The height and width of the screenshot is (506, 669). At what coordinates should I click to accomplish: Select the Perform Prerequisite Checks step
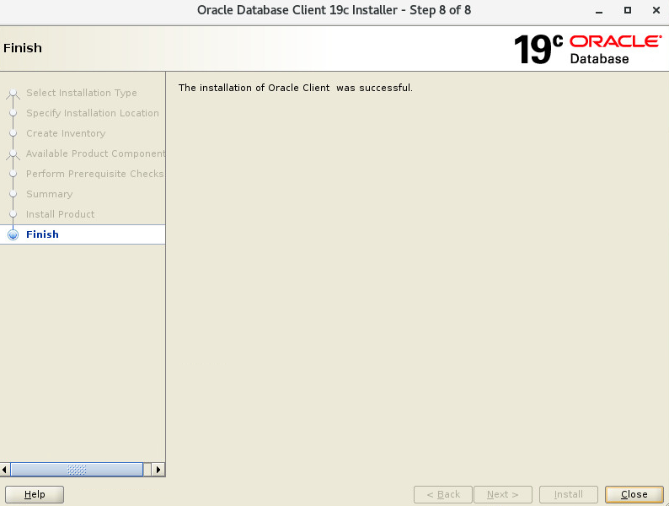click(95, 174)
